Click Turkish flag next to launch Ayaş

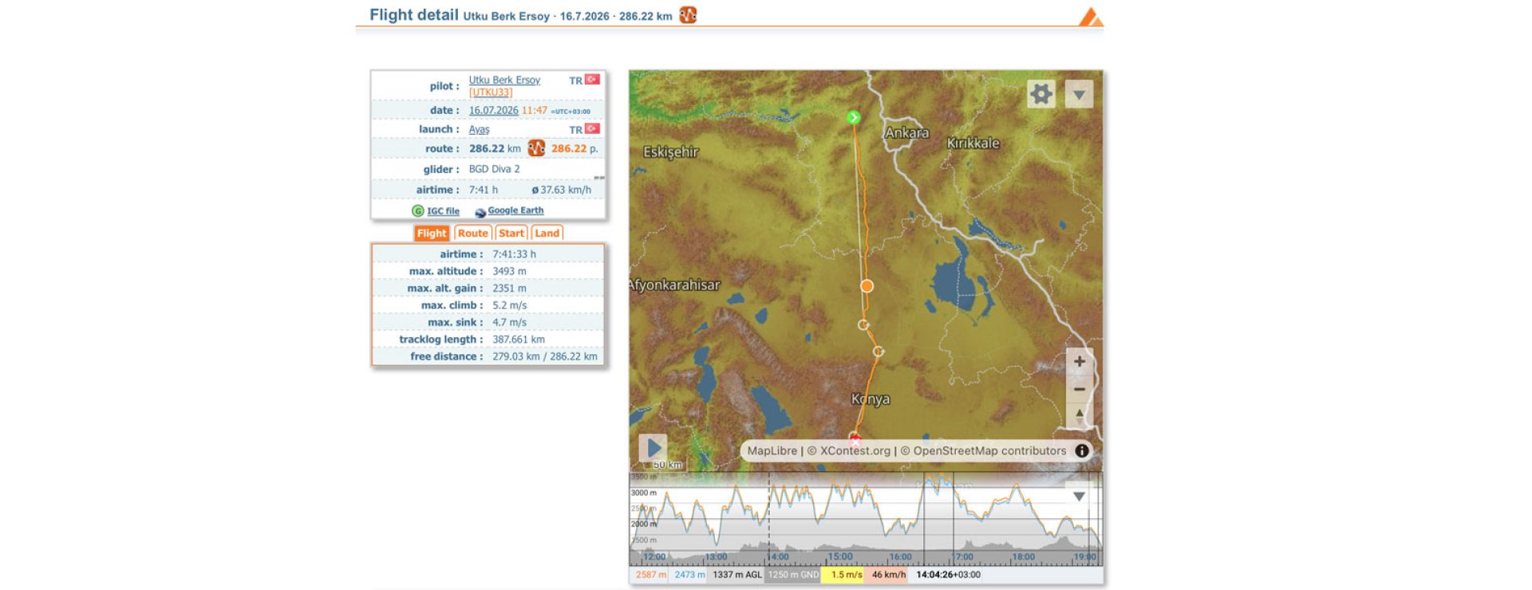point(592,129)
